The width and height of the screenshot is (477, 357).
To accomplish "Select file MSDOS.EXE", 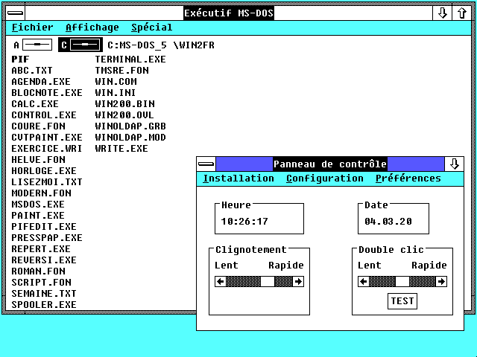I will point(38,205).
